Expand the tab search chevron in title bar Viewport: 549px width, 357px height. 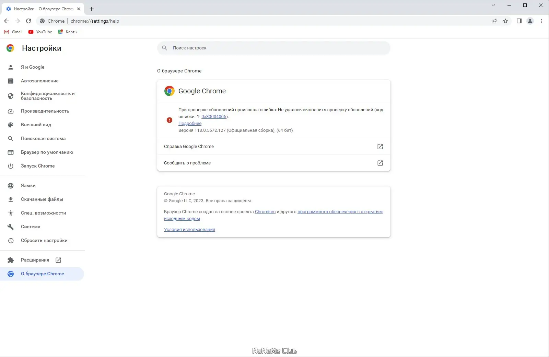pyautogui.click(x=493, y=5)
